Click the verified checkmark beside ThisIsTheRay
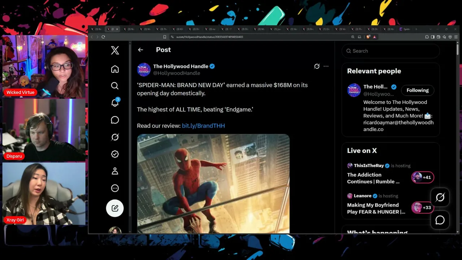This screenshot has height=260, width=462. (387, 166)
